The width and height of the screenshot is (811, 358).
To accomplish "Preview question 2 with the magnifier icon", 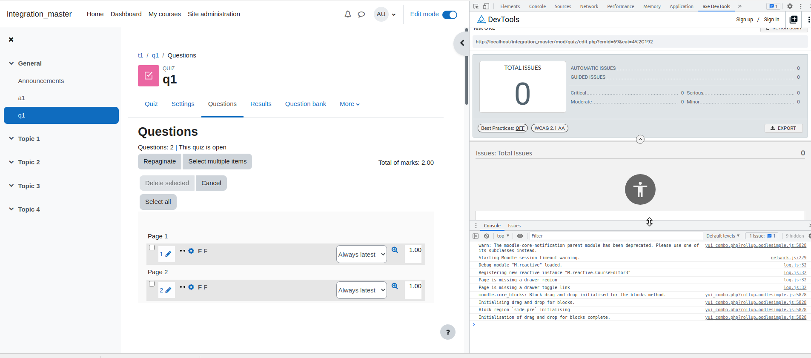I will [395, 286].
